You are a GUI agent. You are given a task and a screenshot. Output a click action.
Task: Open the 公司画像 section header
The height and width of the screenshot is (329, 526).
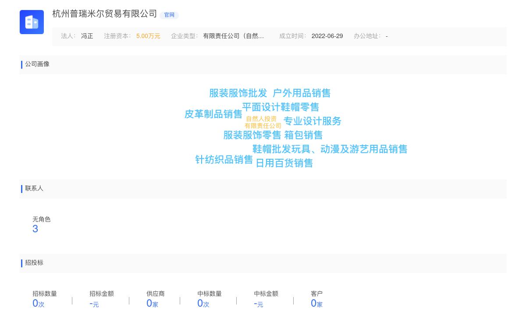pyautogui.click(x=37, y=64)
